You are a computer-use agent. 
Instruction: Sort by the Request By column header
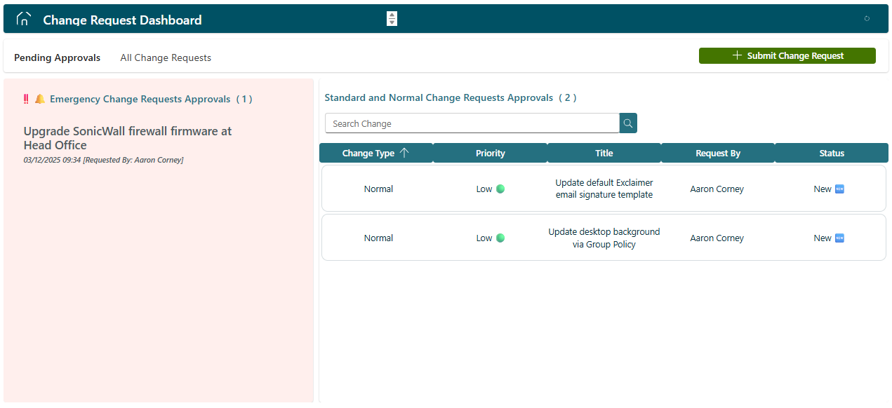(x=717, y=153)
